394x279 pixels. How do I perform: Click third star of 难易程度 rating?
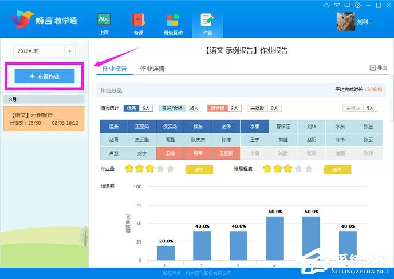(x=288, y=168)
